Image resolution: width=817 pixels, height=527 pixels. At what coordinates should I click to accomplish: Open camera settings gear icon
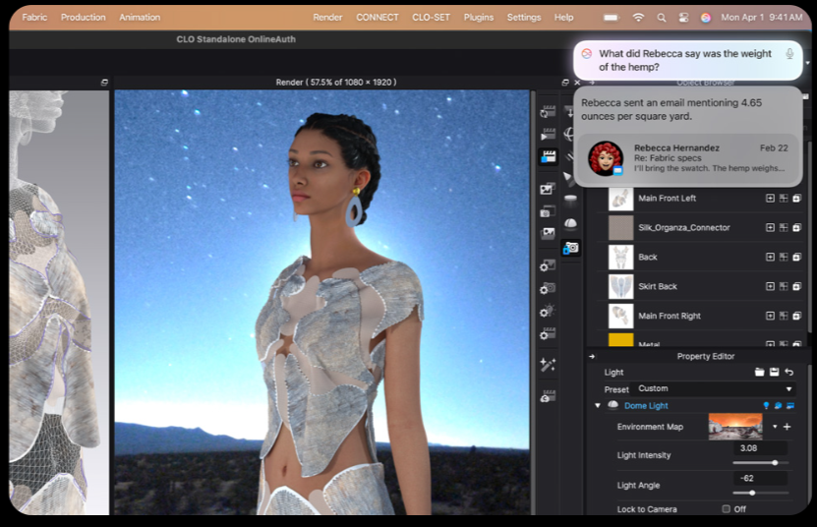tap(547, 288)
